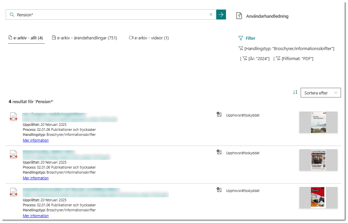Switch to e-arkiv - ärendehandlingar (751) tab
The image size is (348, 223).
[84, 38]
